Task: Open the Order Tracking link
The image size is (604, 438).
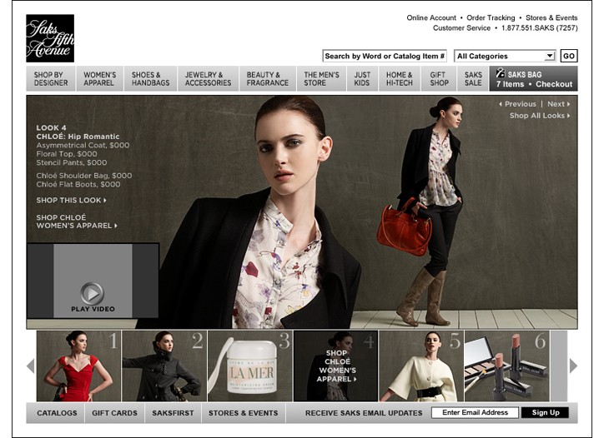Action: (x=491, y=17)
